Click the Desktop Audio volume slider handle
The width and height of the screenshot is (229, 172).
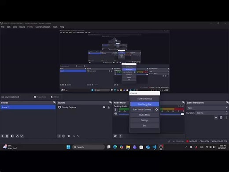pyautogui.click(x=182, y=114)
